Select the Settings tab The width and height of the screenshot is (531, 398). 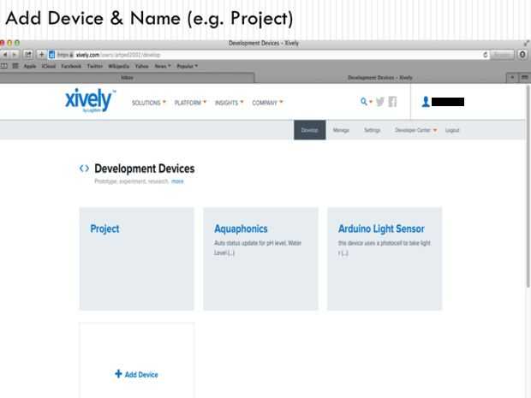click(373, 130)
